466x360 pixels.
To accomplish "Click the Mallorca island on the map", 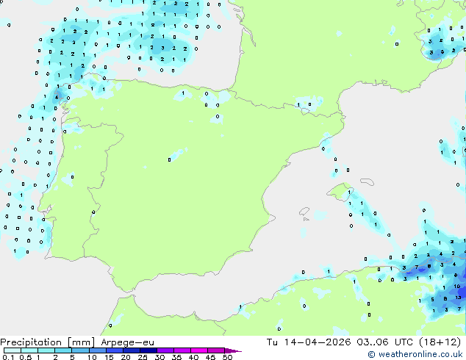I will point(340,192).
